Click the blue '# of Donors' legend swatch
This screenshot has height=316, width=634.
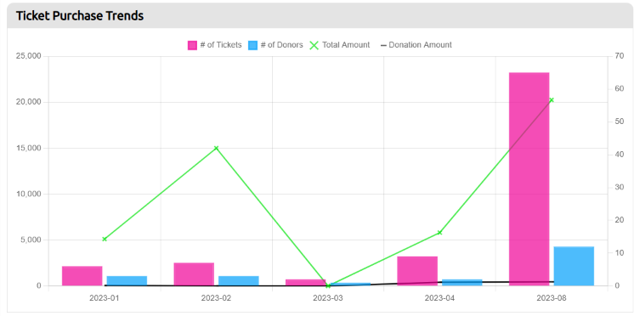pos(252,45)
